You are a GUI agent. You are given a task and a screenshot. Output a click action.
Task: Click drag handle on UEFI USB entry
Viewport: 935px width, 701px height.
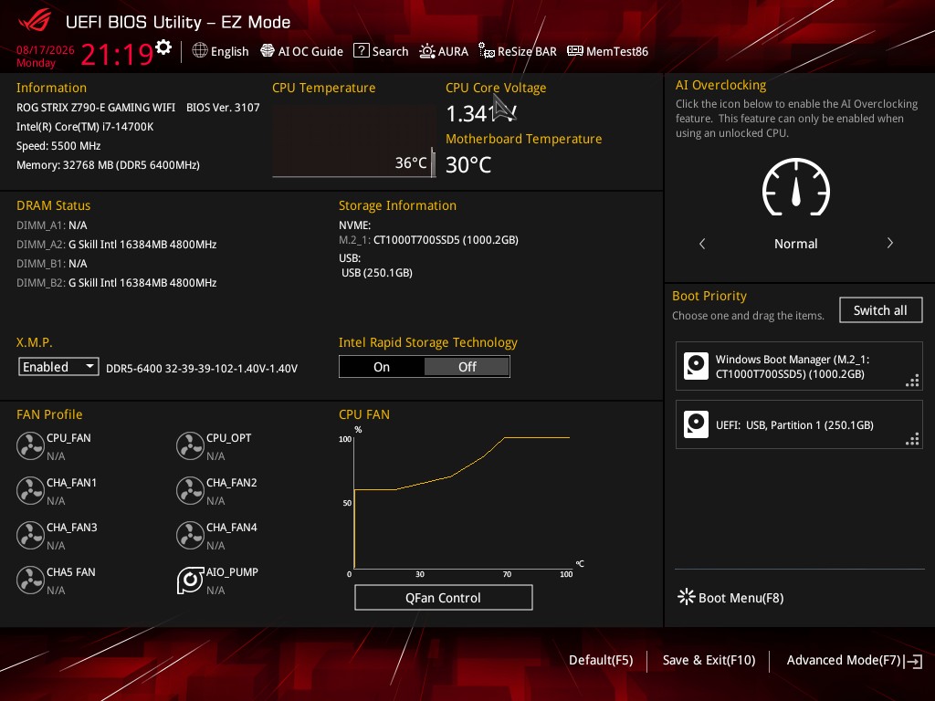point(912,439)
